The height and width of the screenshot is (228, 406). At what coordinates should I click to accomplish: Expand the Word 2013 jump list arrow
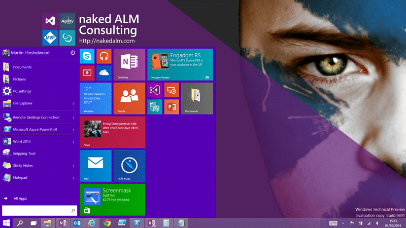[74, 142]
